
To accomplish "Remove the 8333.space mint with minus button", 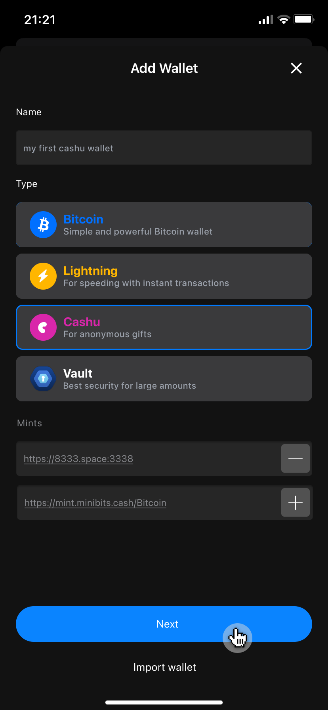I will (296, 458).
